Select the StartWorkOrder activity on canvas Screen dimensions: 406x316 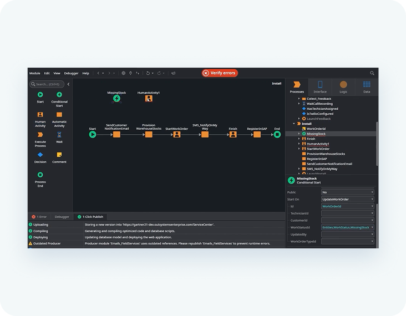(176, 134)
